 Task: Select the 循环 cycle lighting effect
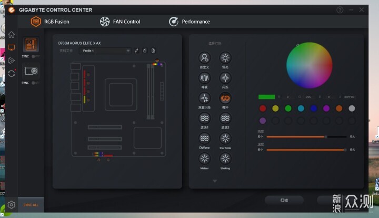[225, 98]
